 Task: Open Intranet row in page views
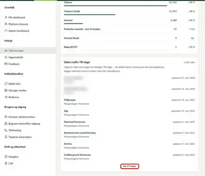(x=129, y=21)
